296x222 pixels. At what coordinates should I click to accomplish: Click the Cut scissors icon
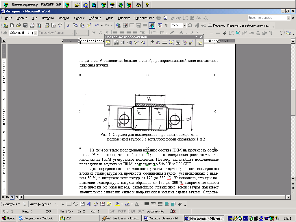pyautogui.click(x=69, y=25)
